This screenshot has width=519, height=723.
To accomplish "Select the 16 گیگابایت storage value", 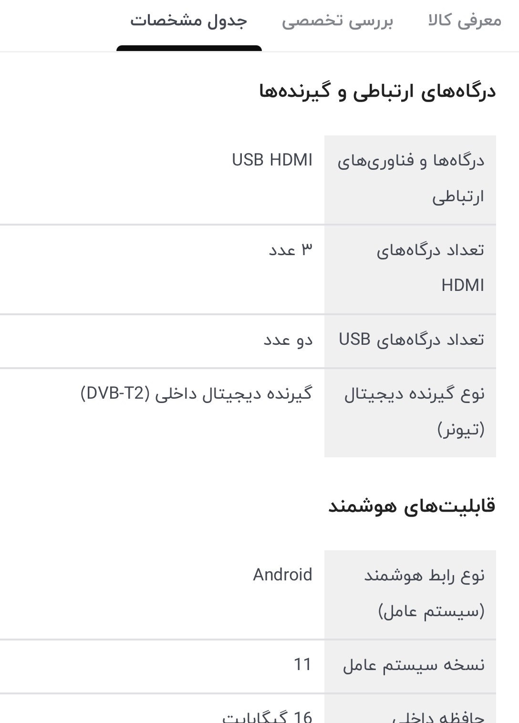I will [x=267, y=716].
